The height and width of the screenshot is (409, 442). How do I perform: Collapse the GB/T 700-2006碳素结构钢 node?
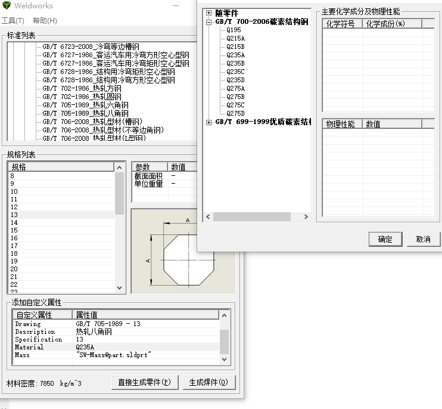pos(208,21)
